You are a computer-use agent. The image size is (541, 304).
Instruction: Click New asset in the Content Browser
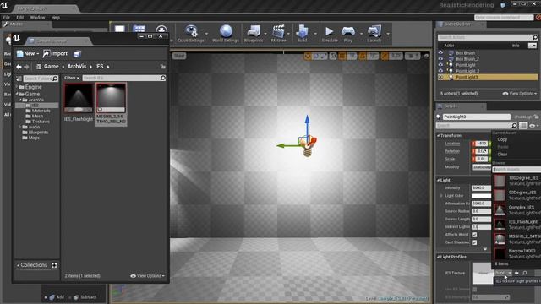(x=28, y=53)
